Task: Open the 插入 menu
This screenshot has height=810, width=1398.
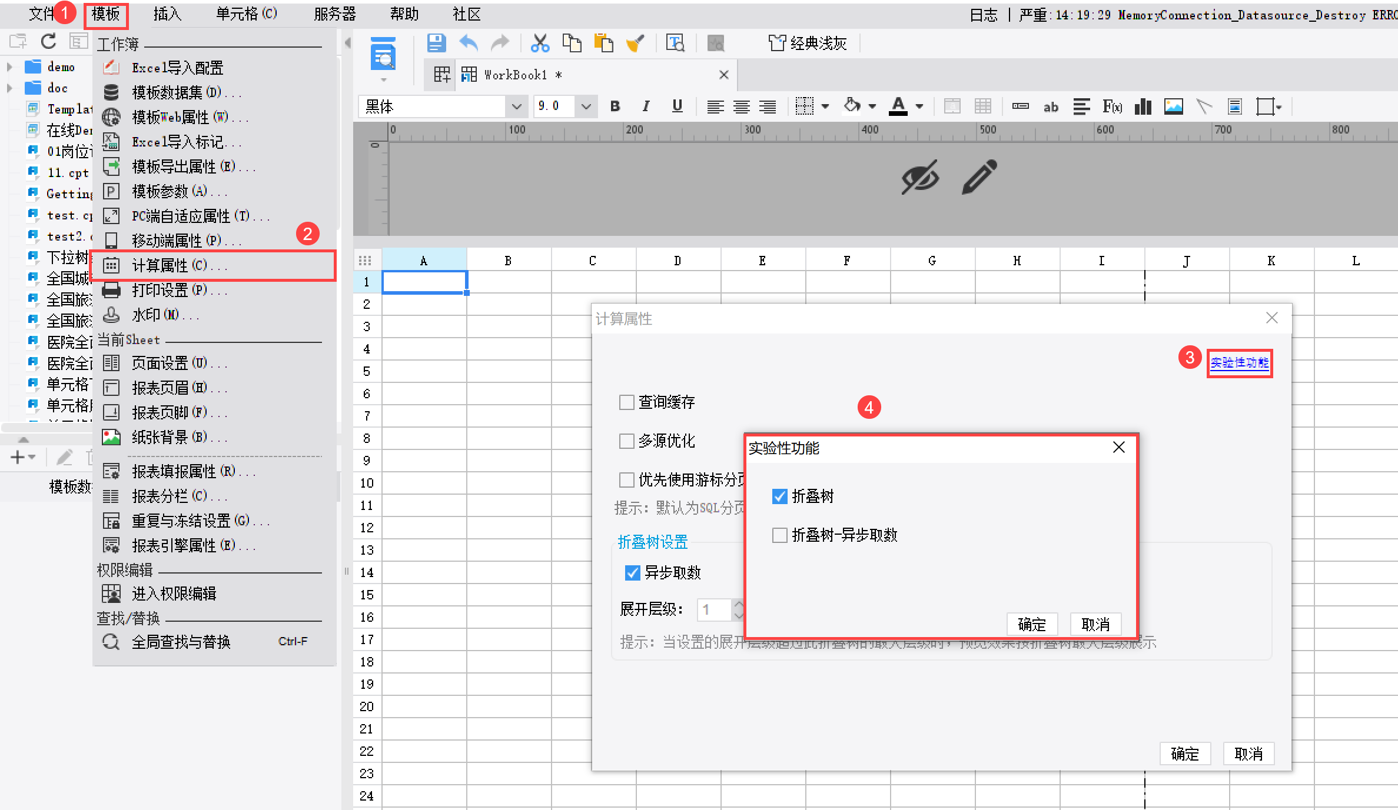Action: tap(167, 14)
